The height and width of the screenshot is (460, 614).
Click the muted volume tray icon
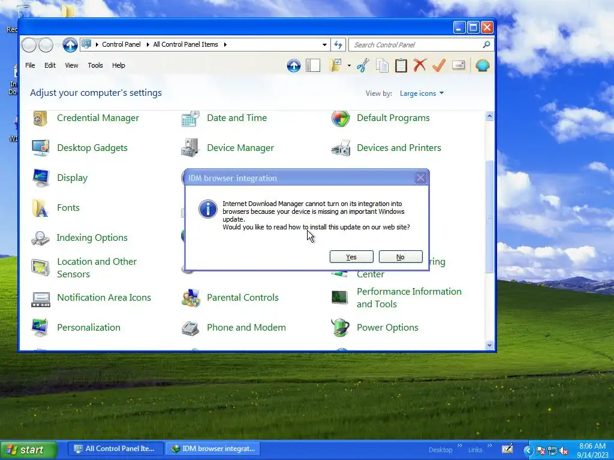pyautogui.click(x=564, y=450)
